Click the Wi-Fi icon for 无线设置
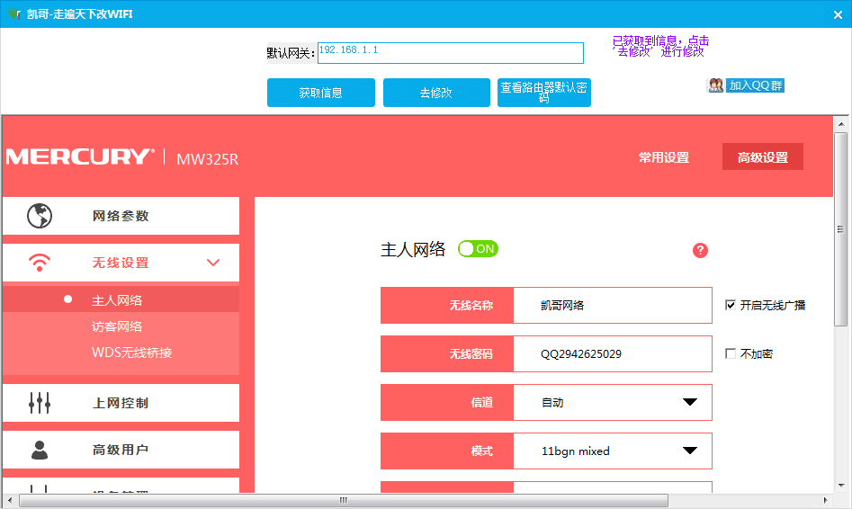Screen dimensions: 852x509 [x=40, y=263]
